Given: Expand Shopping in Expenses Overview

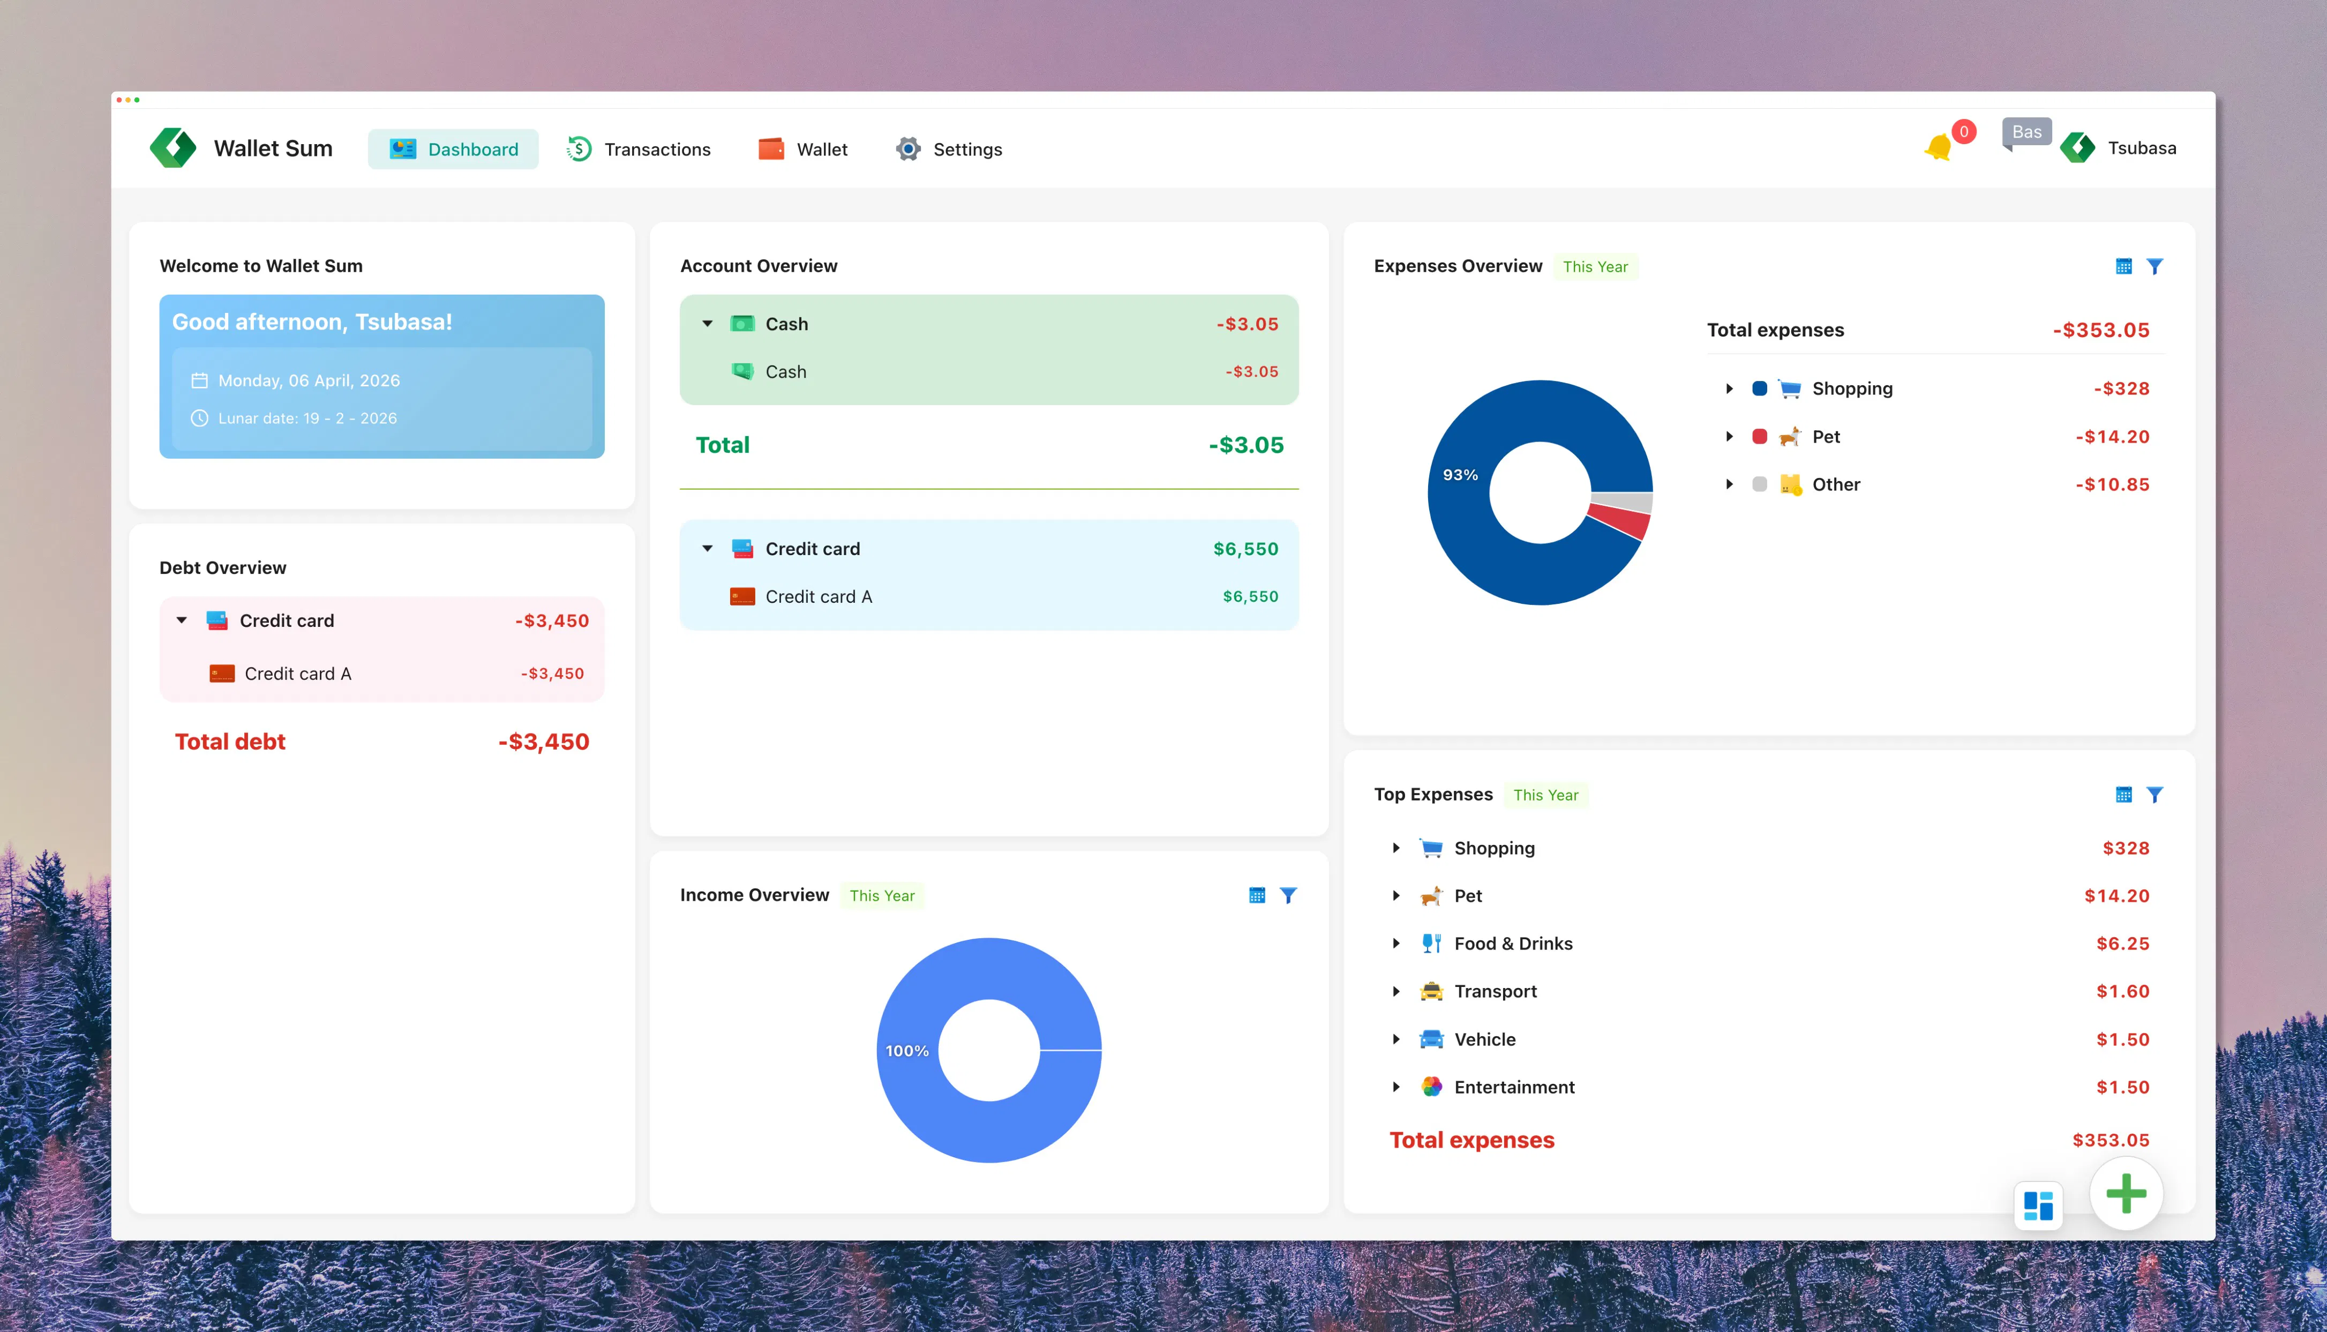Looking at the screenshot, I should click(1729, 389).
